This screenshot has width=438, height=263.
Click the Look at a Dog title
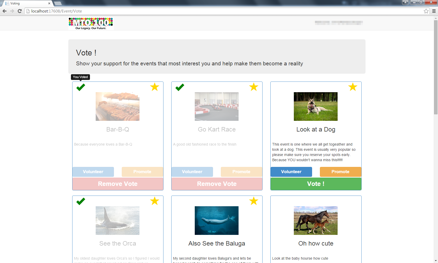[x=316, y=130]
